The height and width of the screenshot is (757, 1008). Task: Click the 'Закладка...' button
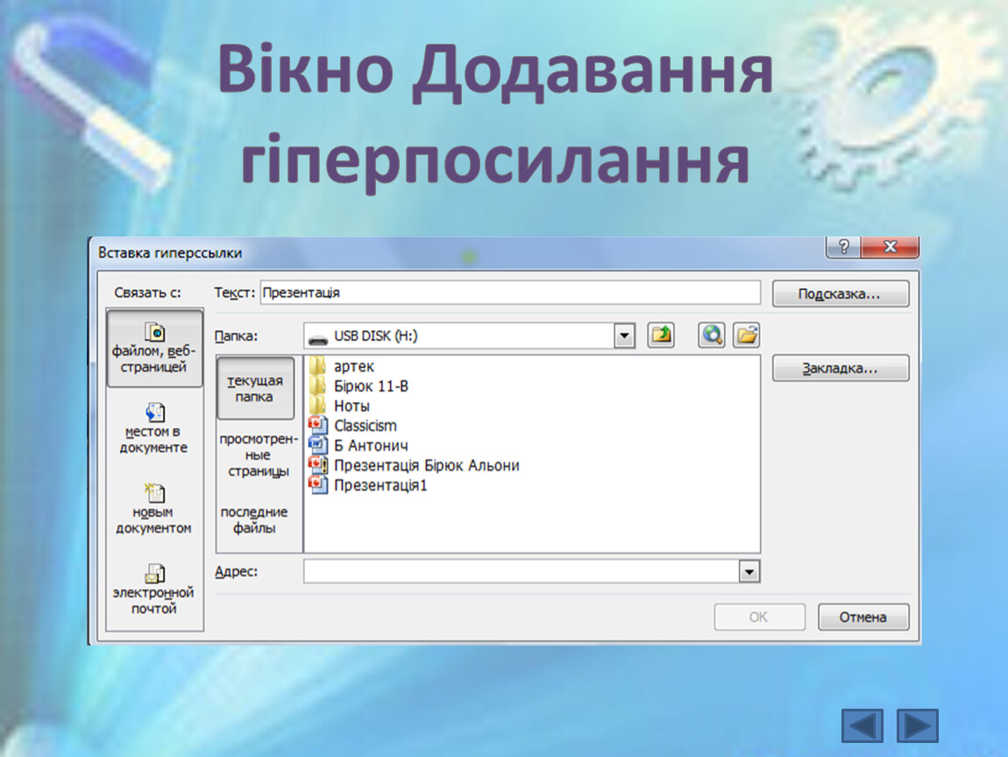(841, 368)
